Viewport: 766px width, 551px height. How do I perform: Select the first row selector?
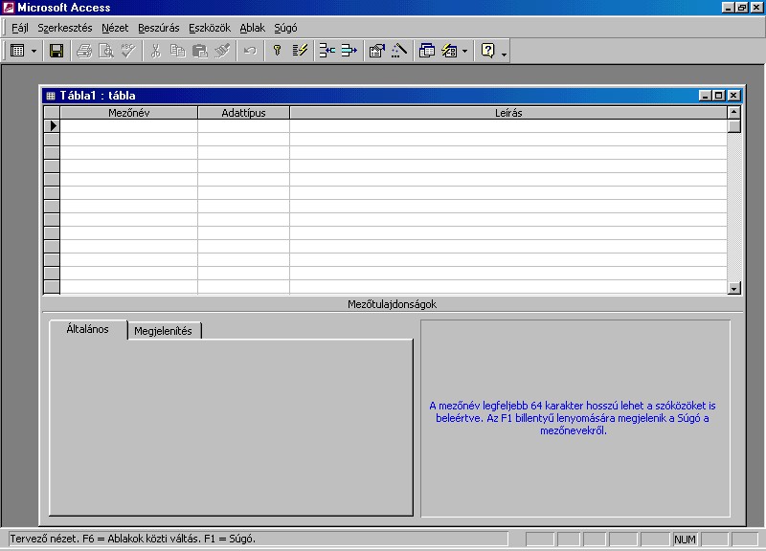(51, 125)
